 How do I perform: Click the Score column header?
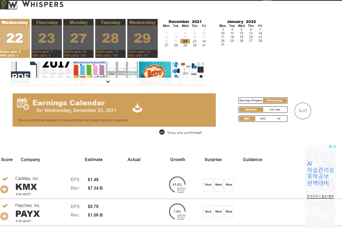click(x=7, y=159)
